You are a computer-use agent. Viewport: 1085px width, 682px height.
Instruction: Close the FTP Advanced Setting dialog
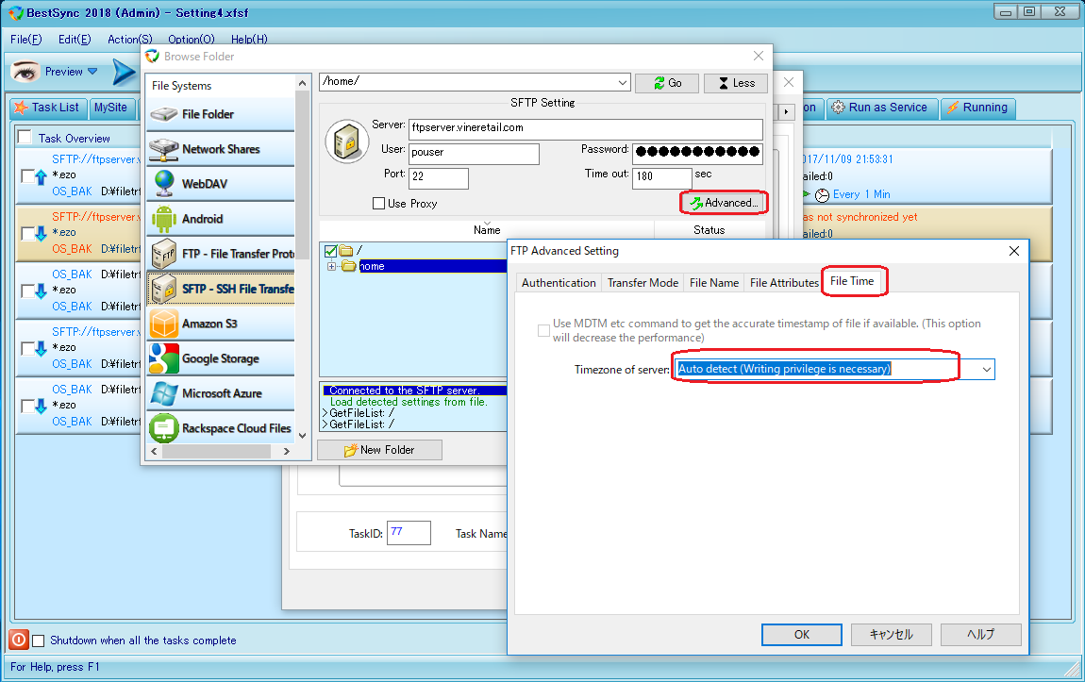(x=1013, y=251)
